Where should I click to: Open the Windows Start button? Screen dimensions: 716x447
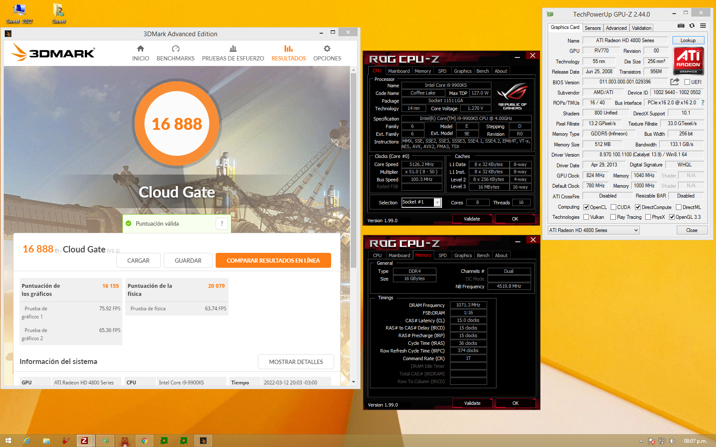pos(8,441)
